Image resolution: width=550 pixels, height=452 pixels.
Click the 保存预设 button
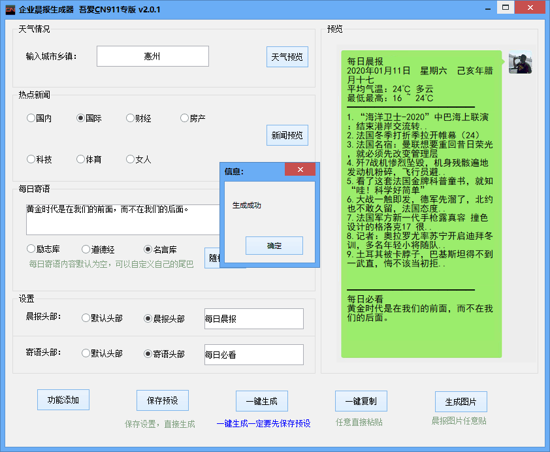[163, 400]
